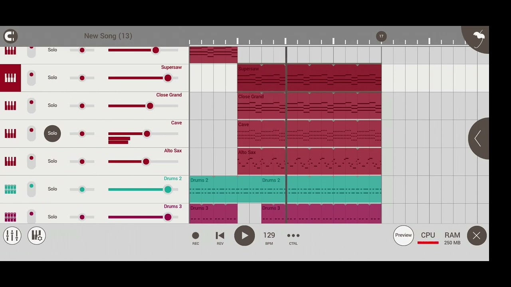Select the first Close Grand clip

261,106
